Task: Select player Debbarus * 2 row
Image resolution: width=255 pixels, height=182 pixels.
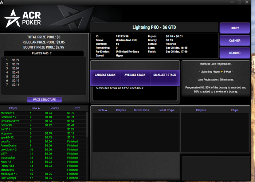Action: click(x=43, y=117)
